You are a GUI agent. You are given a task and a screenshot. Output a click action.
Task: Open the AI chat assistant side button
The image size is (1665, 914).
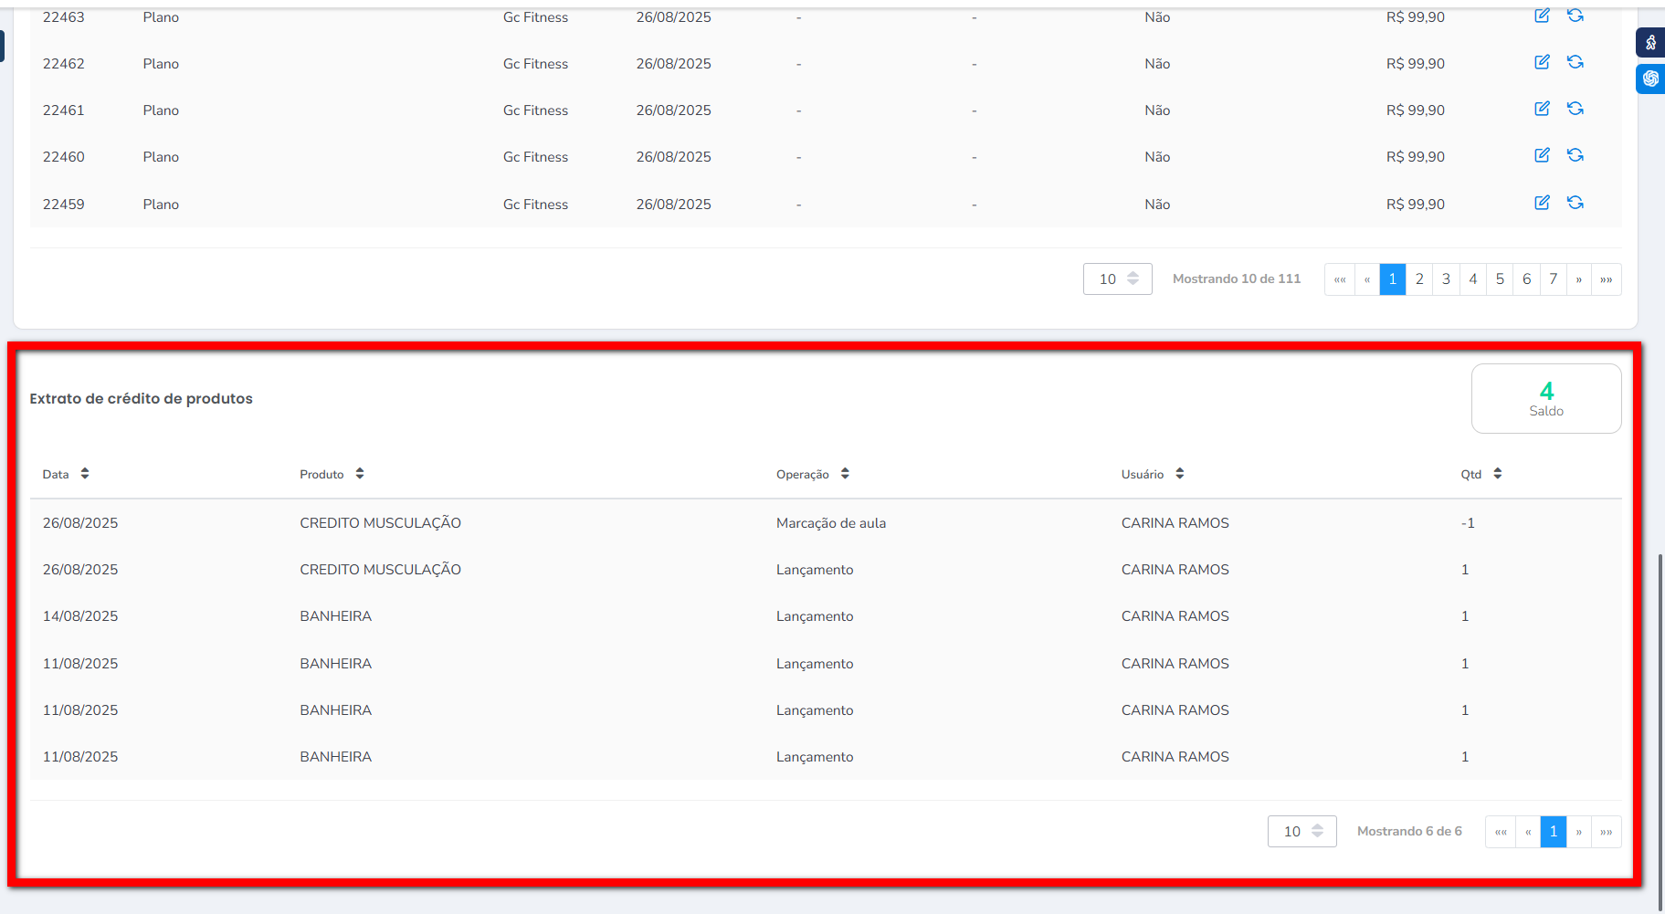(1650, 79)
